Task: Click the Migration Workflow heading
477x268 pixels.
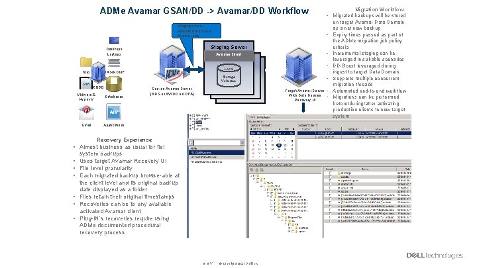Action: click(380, 9)
